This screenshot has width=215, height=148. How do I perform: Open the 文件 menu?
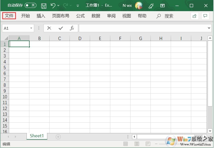(9, 16)
